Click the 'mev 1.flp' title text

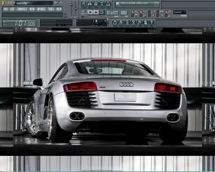22,3
